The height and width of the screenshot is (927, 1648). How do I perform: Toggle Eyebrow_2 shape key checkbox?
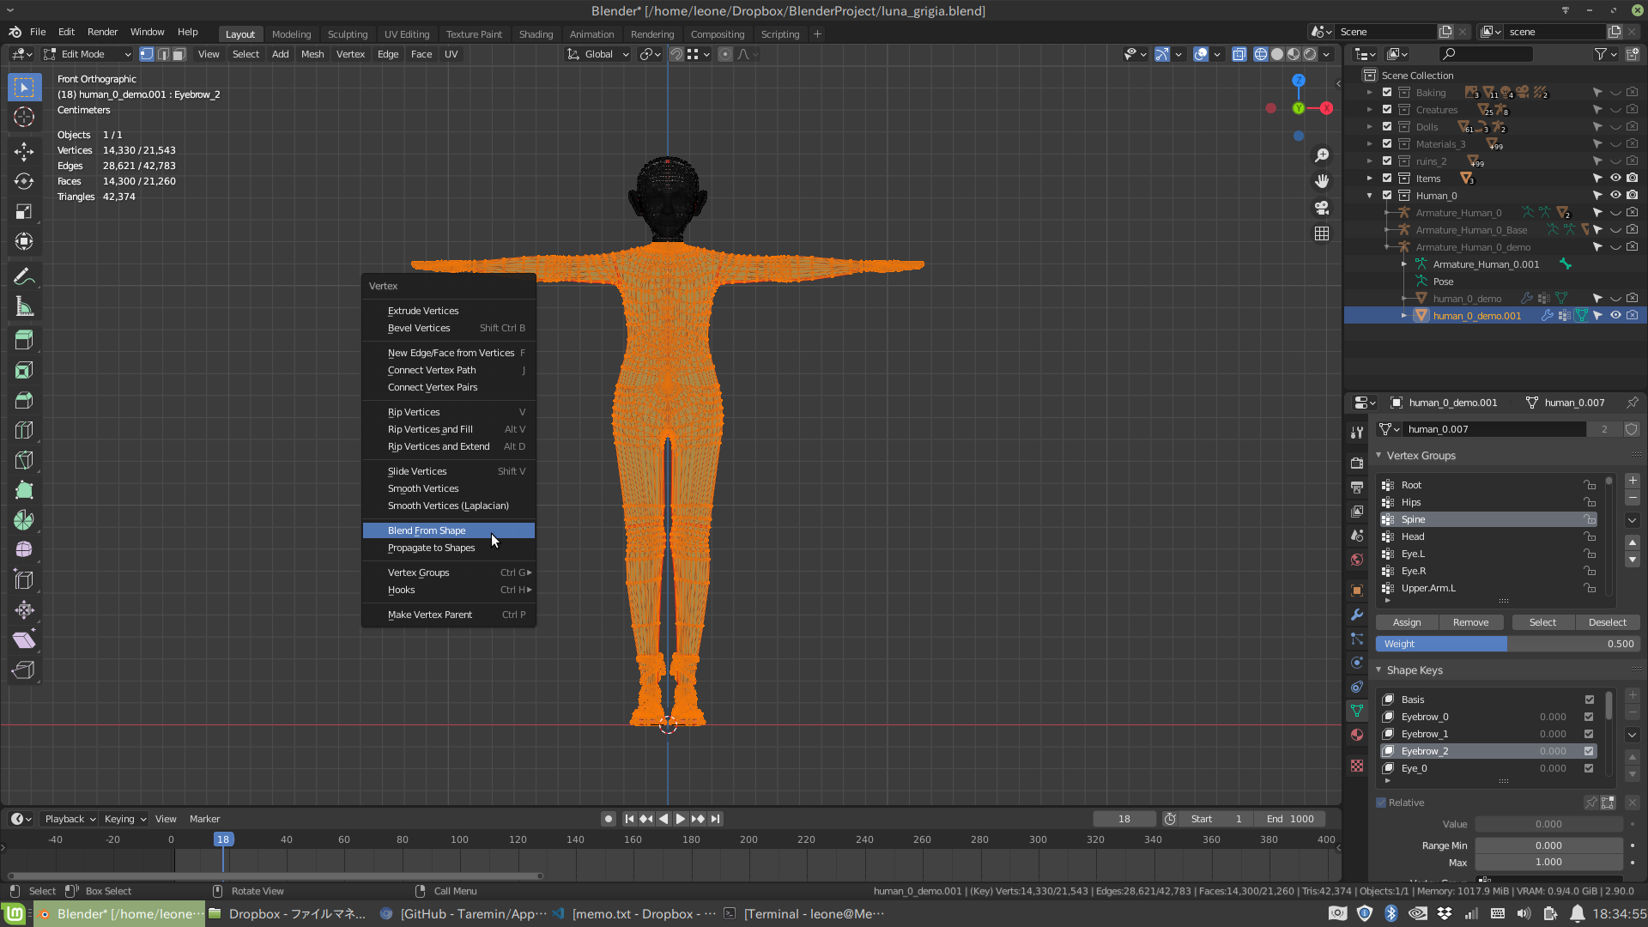click(x=1589, y=751)
